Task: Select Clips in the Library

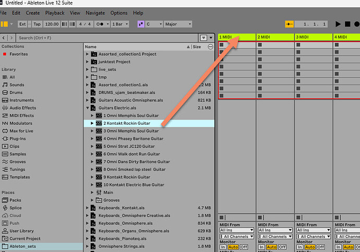Action: [x=14, y=147]
